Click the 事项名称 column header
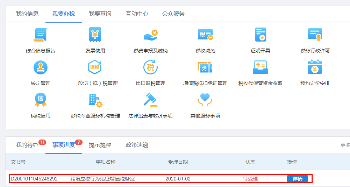Screen dimensions: 350x187 (x=106, y=162)
